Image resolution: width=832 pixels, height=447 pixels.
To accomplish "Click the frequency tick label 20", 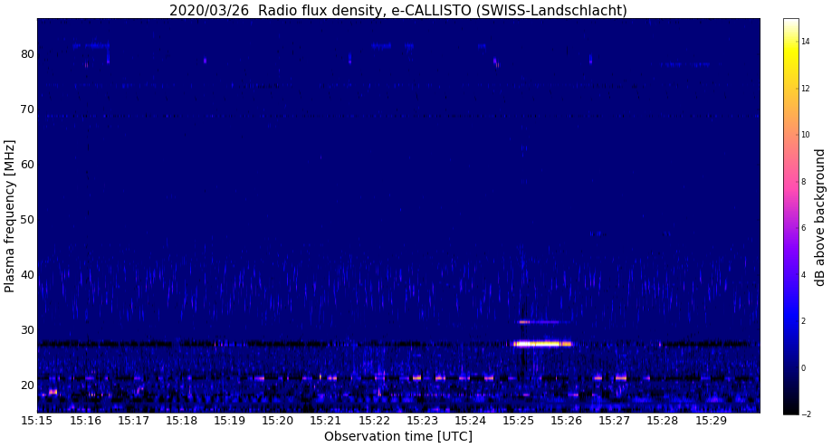I will point(27,385).
